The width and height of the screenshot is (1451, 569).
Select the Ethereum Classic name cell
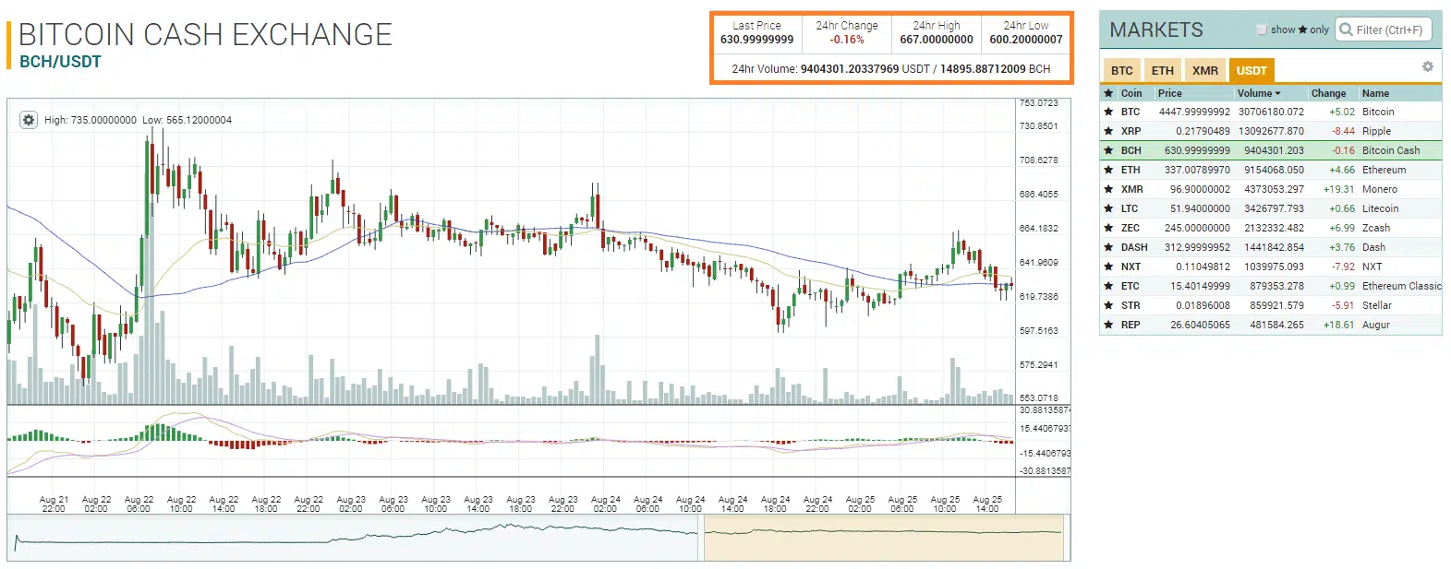tap(1401, 286)
